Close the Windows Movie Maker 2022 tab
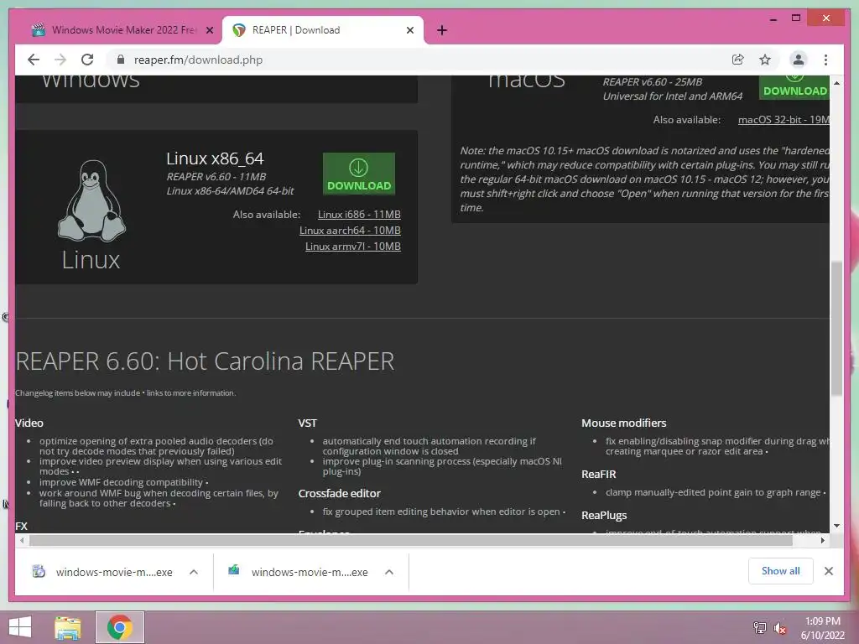Screen dimensions: 859x644 point(209,30)
